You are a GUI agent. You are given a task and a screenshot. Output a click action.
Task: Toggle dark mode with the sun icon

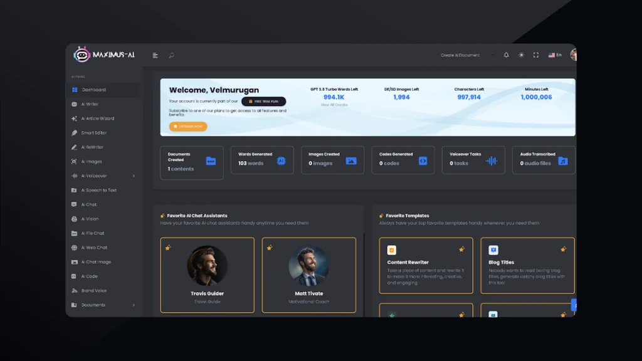point(520,55)
